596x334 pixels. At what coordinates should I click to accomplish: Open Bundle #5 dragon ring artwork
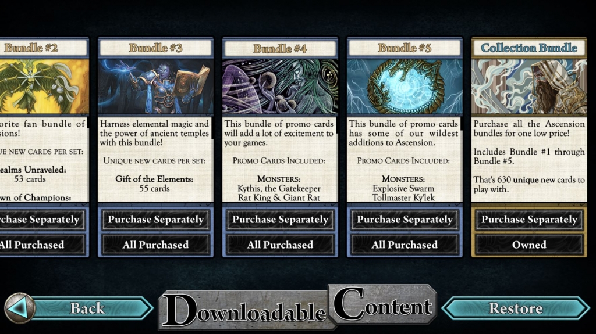[x=405, y=86]
